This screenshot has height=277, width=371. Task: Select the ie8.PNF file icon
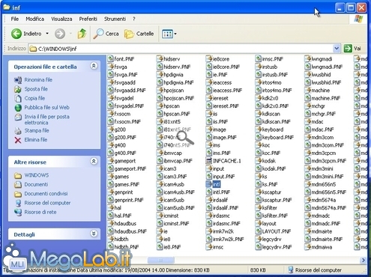pyautogui.click(x=160, y=247)
